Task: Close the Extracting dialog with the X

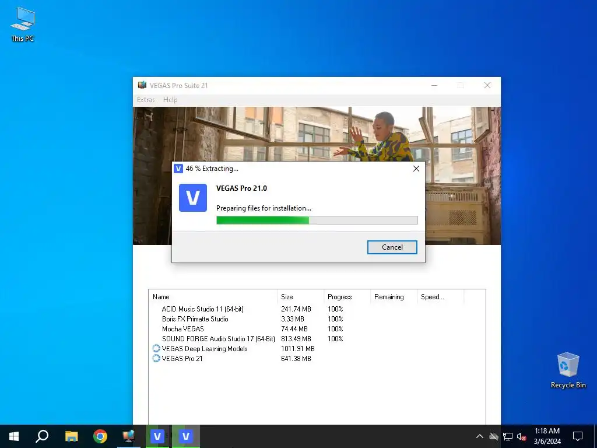Action: [416, 169]
